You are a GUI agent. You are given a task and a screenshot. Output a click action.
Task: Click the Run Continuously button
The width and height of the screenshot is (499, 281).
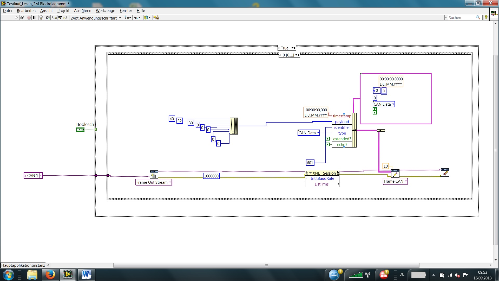22,18
